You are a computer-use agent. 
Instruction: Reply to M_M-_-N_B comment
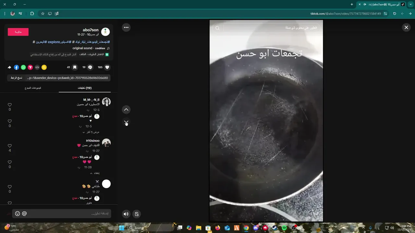click(x=88, y=110)
